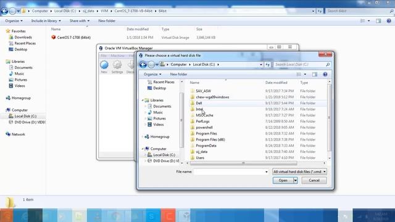Screen dimensions: 395x222
Task: Toggle the preview pane in the file dialog
Action: pyautogui.click(x=315, y=74)
